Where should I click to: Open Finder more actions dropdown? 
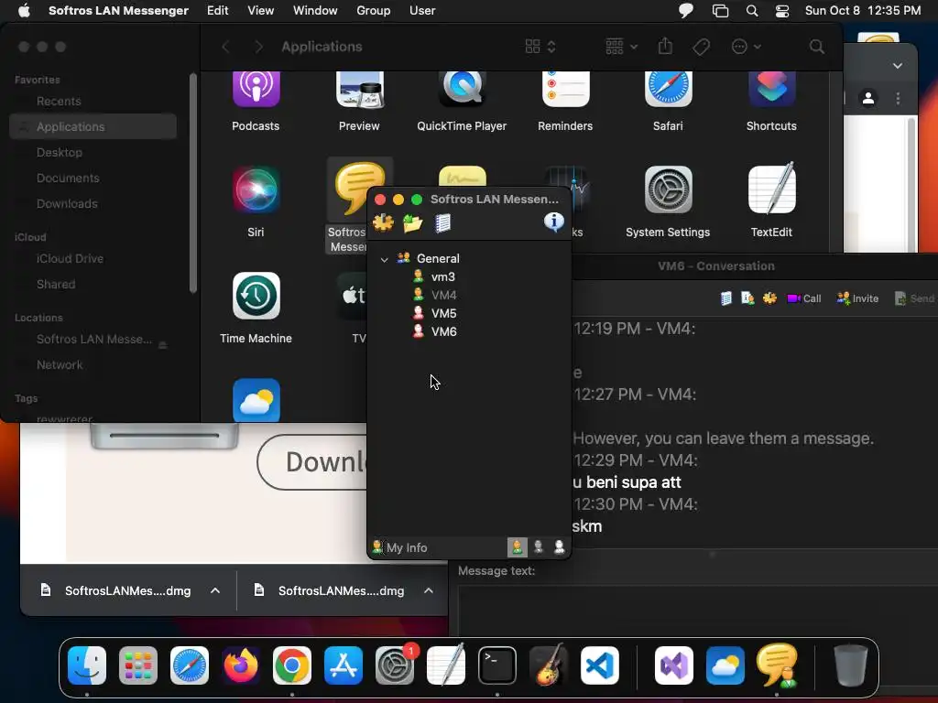tap(746, 47)
